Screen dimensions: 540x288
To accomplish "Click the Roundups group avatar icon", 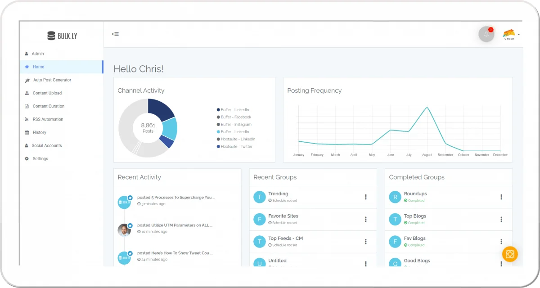I will 395,197.
